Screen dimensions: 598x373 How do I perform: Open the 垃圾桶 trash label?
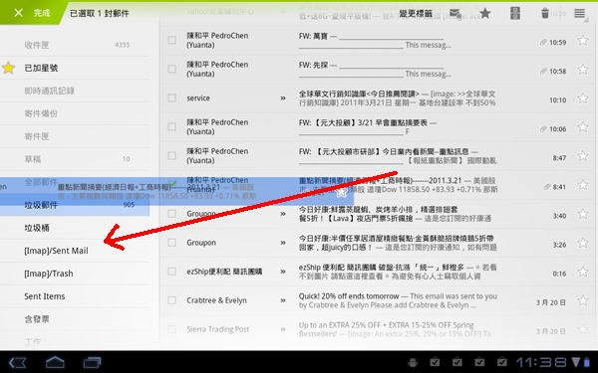[x=75, y=228]
